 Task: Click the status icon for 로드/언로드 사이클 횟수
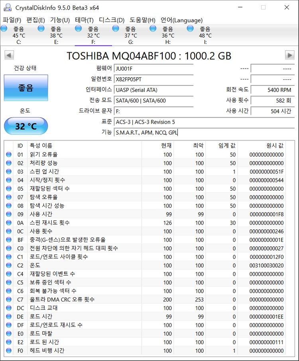(9, 257)
